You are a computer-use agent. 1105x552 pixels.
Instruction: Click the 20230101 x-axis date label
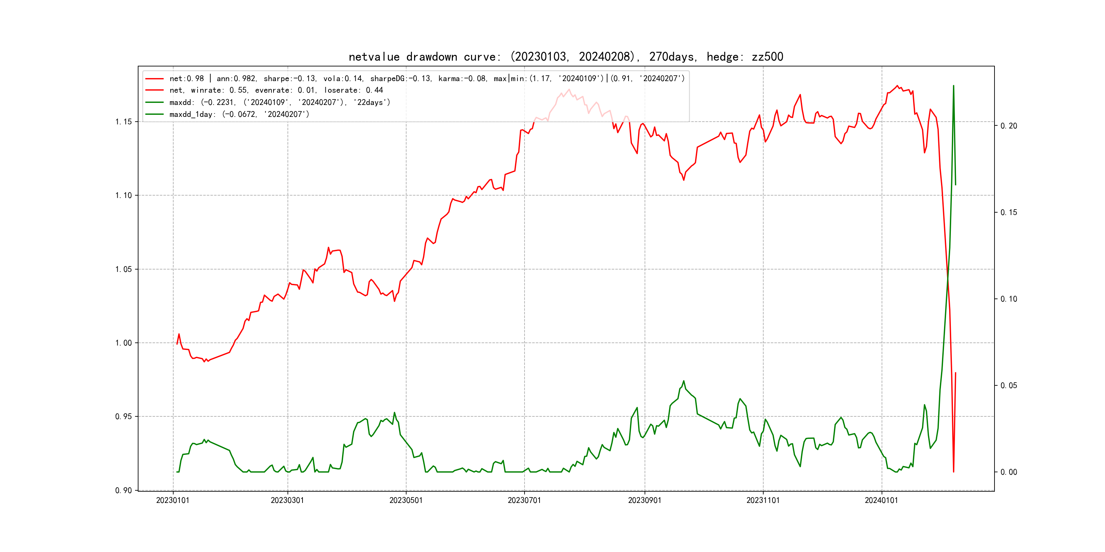click(x=173, y=501)
